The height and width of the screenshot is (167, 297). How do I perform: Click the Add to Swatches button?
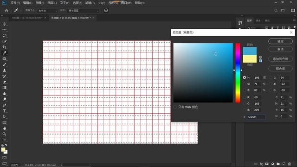click(280, 59)
